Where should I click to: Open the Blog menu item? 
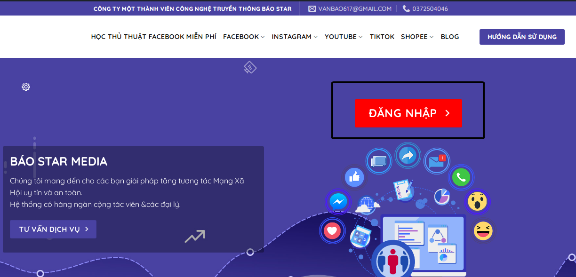click(449, 37)
